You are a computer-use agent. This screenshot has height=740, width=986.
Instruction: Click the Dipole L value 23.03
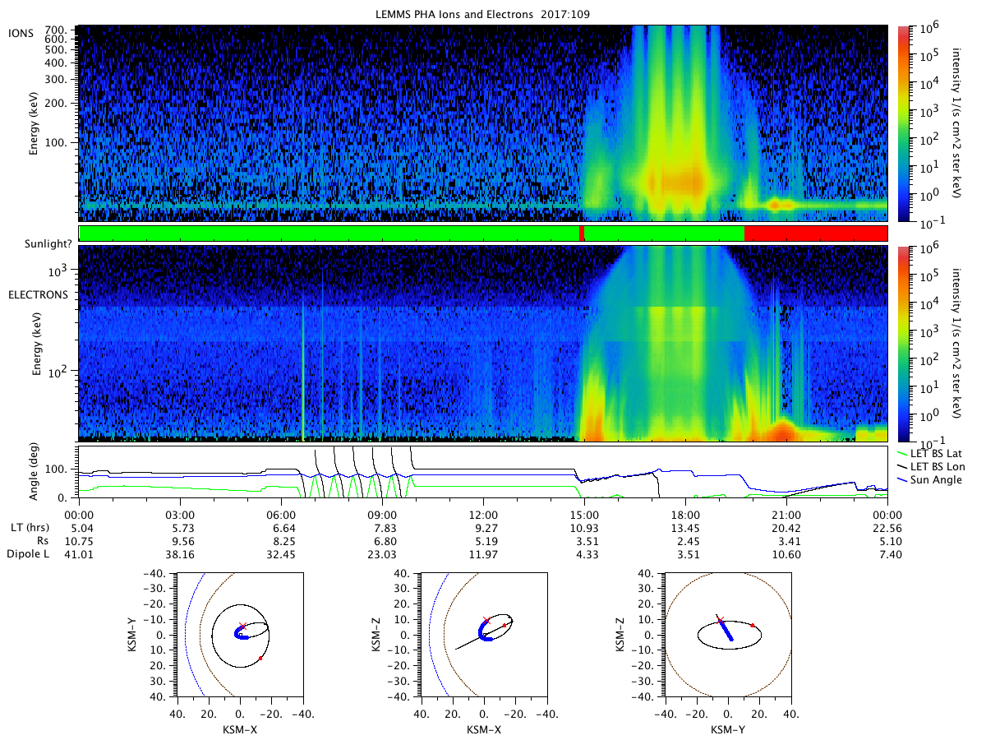click(382, 555)
